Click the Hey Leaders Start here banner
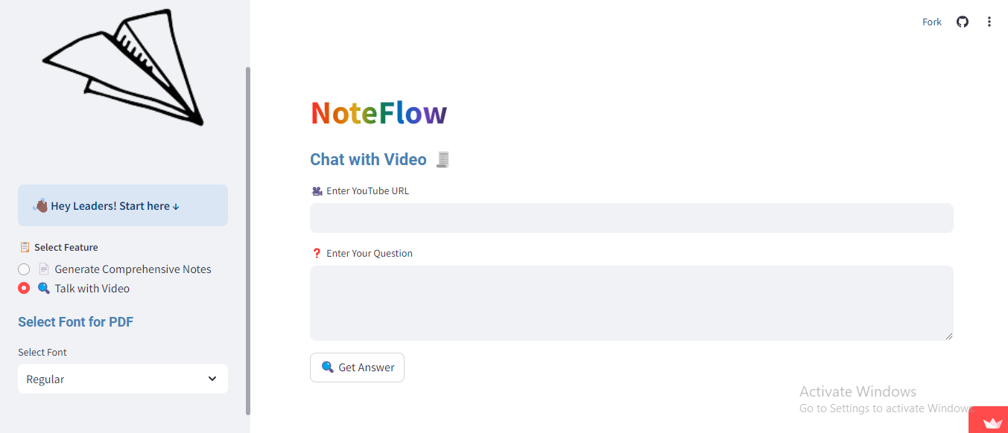 pos(123,205)
